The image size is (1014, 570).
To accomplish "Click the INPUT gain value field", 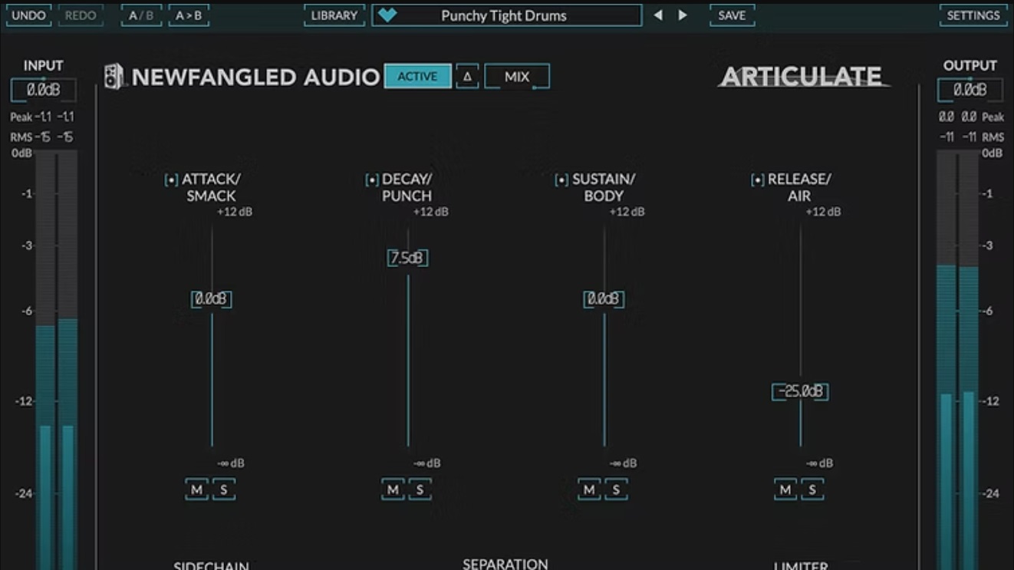I will coord(42,90).
